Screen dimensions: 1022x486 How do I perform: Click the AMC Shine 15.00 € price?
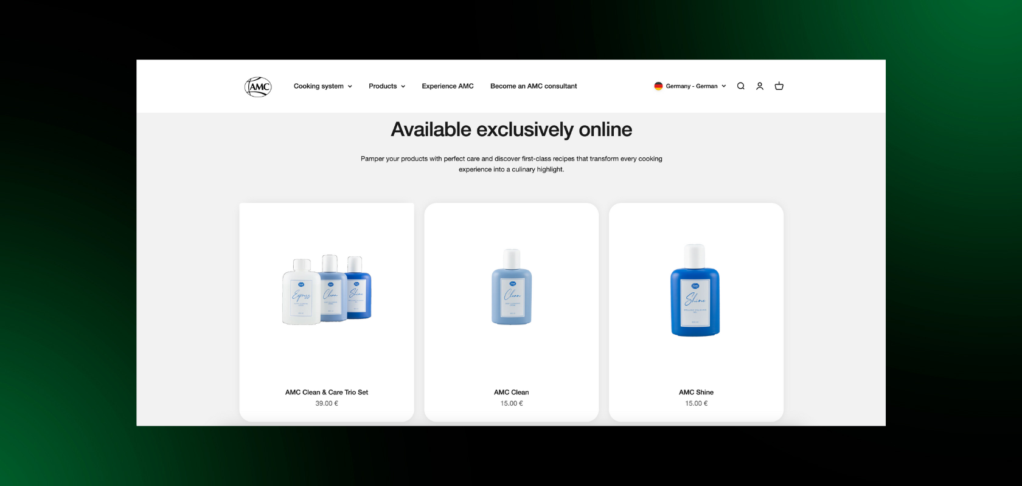click(x=696, y=403)
